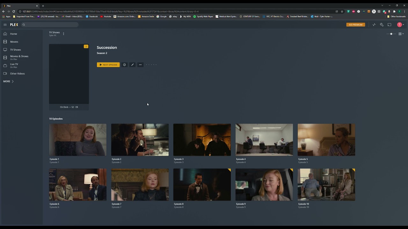Image resolution: width=408 pixels, height=229 pixels.
Task: Open the user account avatar menu
Action: tap(400, 24)
